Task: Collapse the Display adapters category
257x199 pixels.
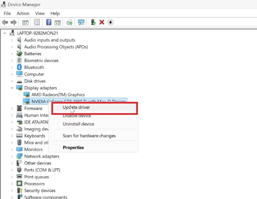Action: (12, 88)
